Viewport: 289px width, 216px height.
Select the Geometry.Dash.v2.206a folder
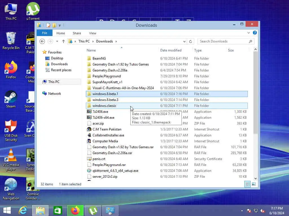click(x=167, y=70)
